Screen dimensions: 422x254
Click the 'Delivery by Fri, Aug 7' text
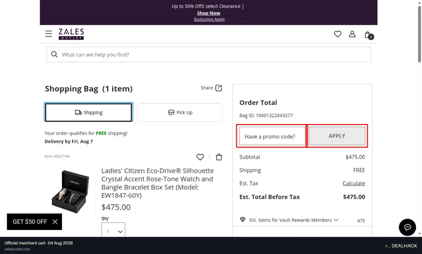[x=69, y=142]
